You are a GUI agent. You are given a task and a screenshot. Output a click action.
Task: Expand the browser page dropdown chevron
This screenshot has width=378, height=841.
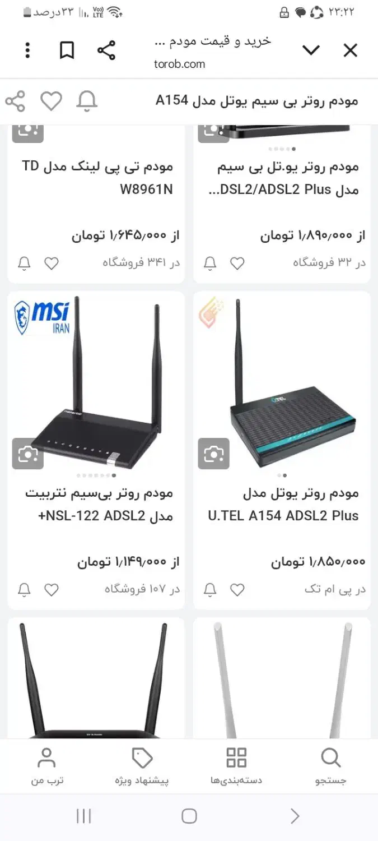pos(311,51)
